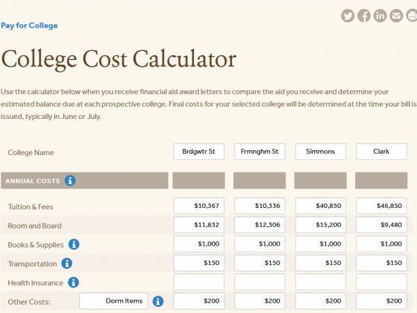Open info icon beside Annual Costs

click(70, 181)
